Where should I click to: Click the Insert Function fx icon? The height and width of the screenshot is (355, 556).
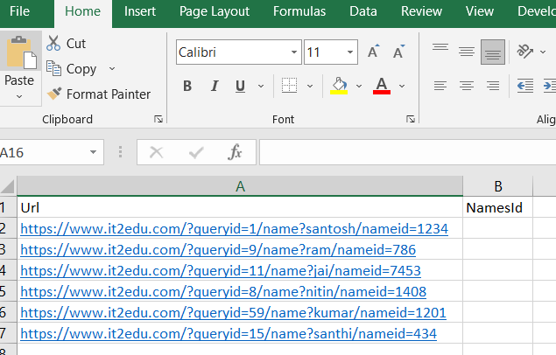[235, 152]
